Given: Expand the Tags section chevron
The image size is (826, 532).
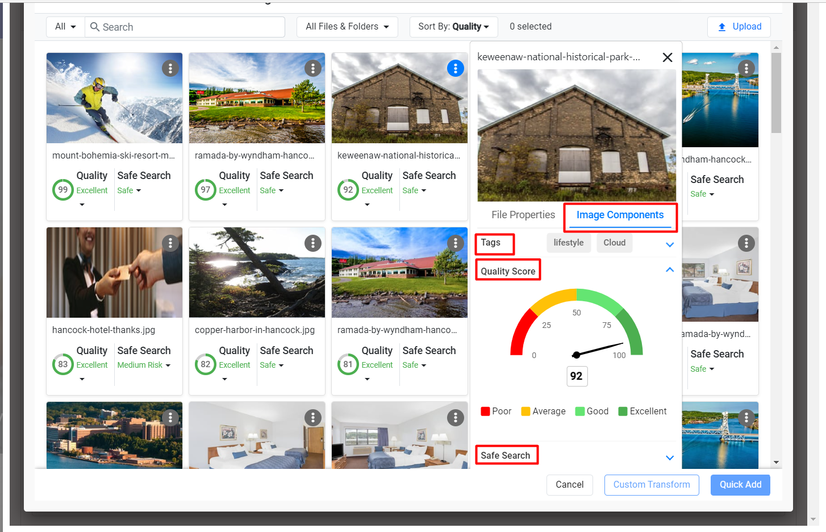Looking at the screenshot, I should (670, 244).
